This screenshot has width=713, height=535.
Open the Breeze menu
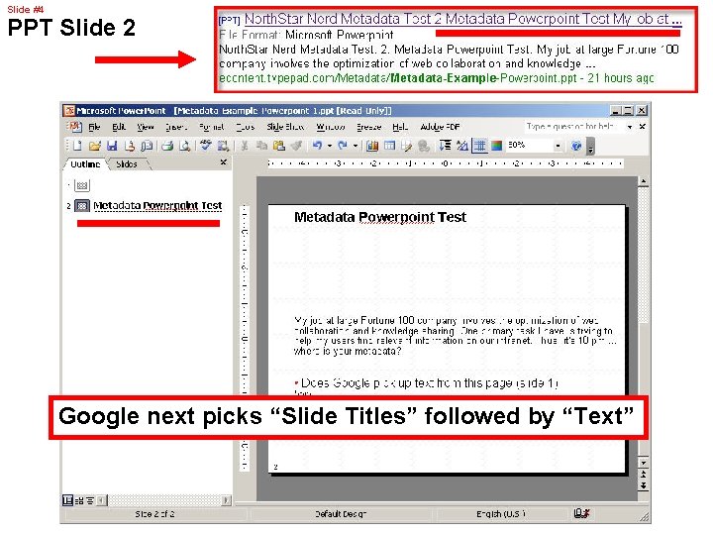point(368,127)
